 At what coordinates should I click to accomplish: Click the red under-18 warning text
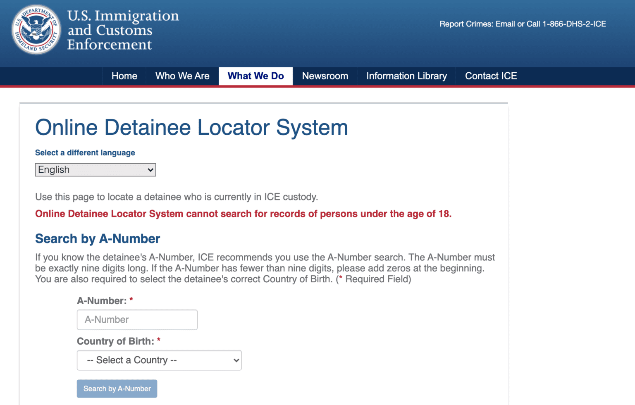(x=243, y=214)
